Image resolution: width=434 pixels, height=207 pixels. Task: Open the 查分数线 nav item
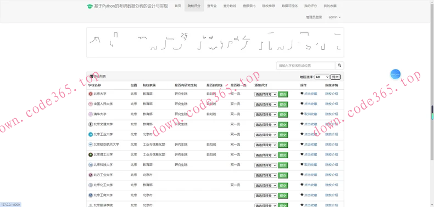pyautogui.click(x=230, y=6)
